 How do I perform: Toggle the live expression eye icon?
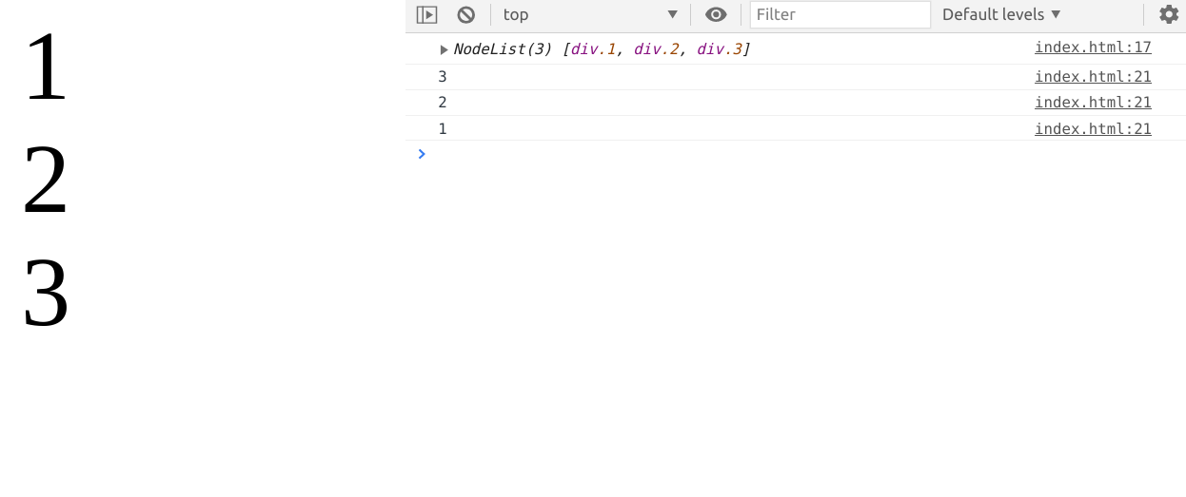coord(716,14)
